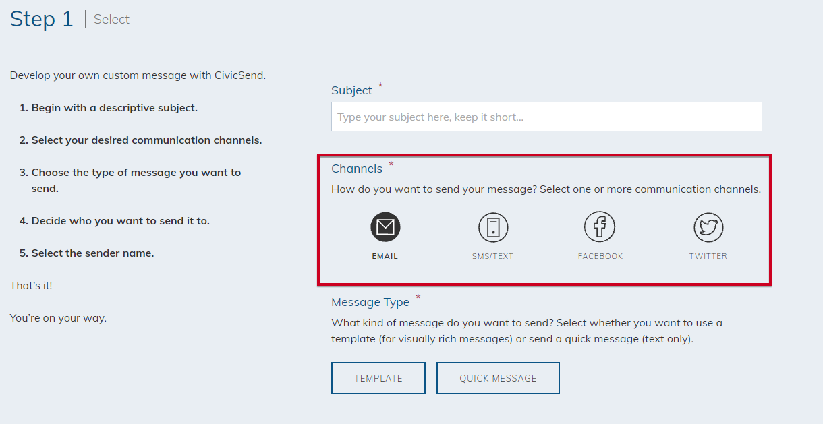Click the "You're on your way." text
The height and width of the screenshot is (424, 823).
58,318
